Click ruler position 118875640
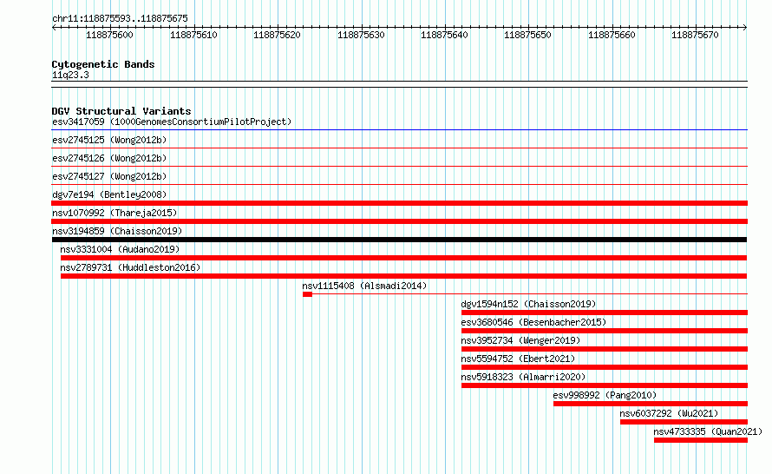This screenshot has width=772, height=474. pyautogui.click(x=444, y=35)
